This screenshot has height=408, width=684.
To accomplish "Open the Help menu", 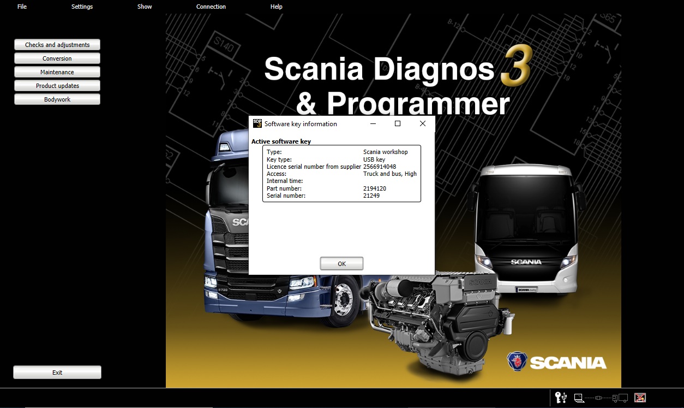I will click(277, 7).
